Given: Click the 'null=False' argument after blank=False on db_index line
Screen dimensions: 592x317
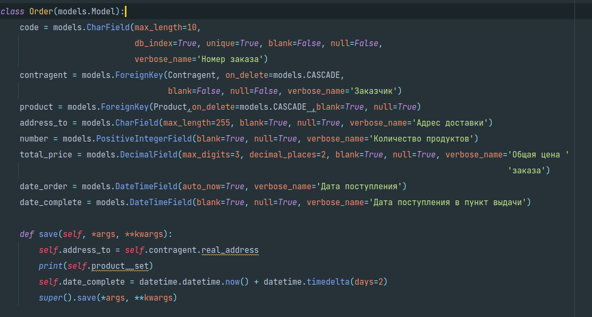Looking at the screenshot, I should (x=354, y=43).
